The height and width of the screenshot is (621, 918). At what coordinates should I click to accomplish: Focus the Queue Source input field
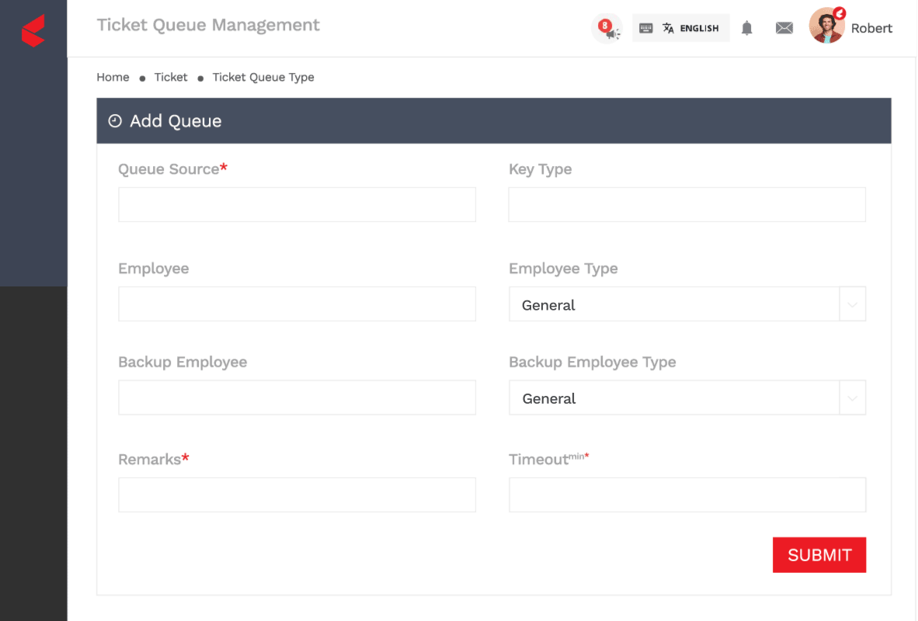(x=297, y=204)
